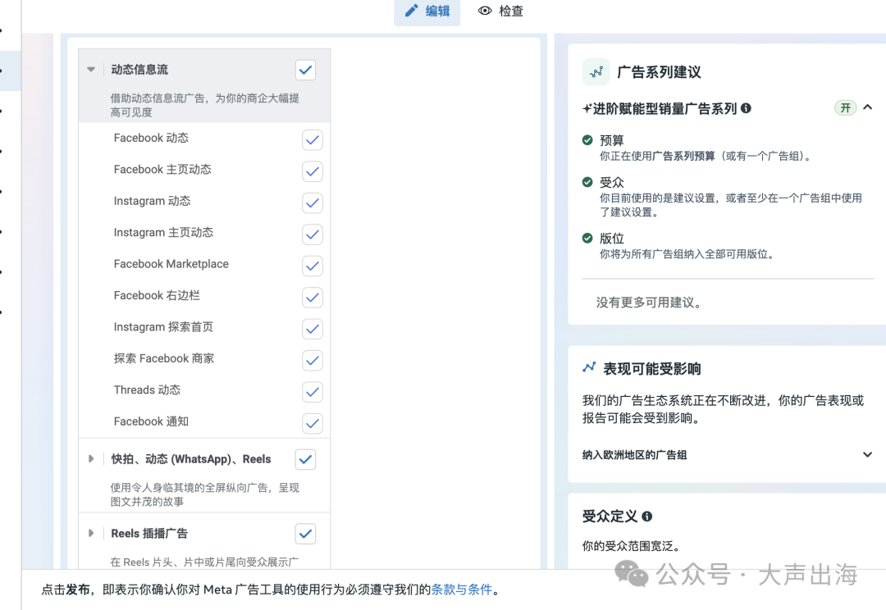Select the Facebook 动态 row label
886x610 pixels.
tap(152, 138)
